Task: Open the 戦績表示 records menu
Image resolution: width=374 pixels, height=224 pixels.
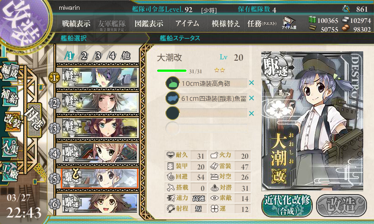Action: point(76,23)
